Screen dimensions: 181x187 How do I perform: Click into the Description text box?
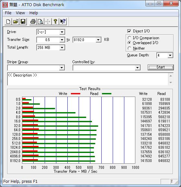88,79
